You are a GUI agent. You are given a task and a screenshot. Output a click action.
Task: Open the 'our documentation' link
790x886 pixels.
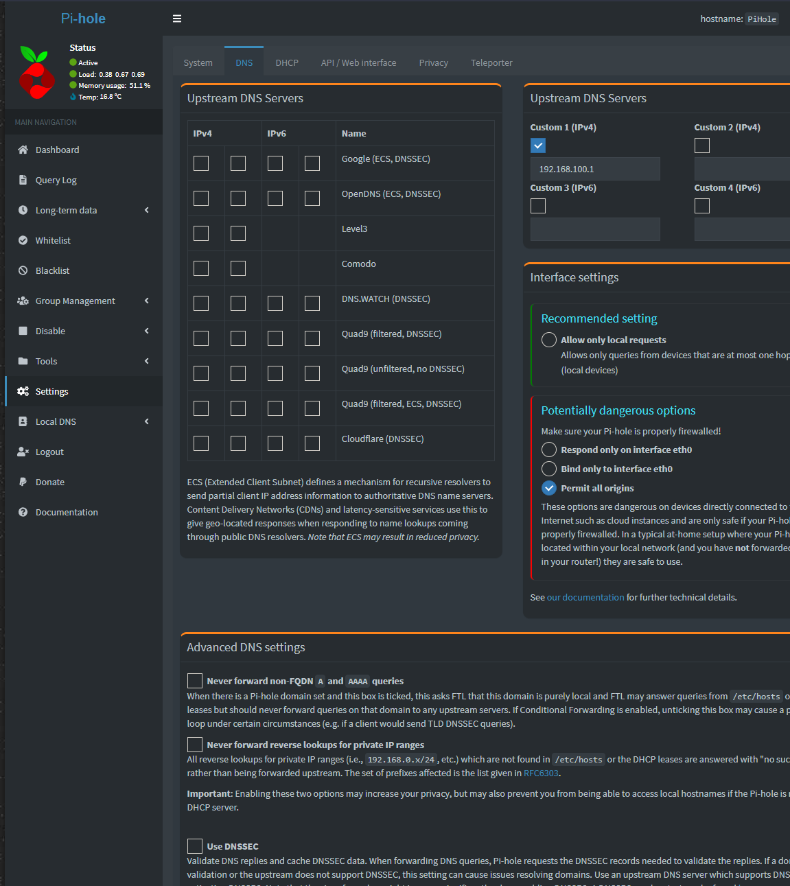pyautogui.click(x=585, y=597)
